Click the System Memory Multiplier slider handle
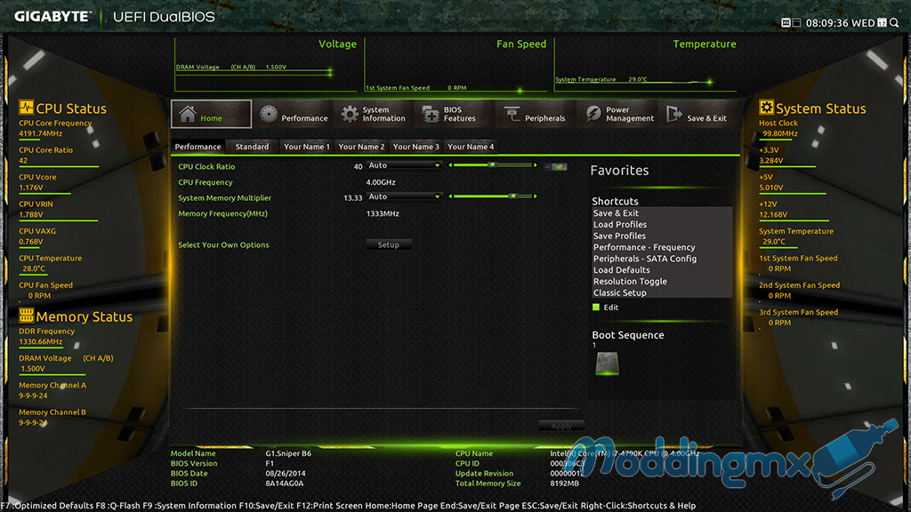911x512 pixels. tap(512, 196)
